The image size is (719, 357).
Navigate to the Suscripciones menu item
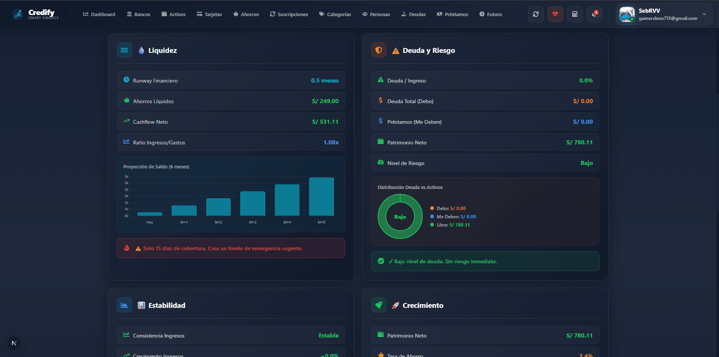pyautogui.click(x=289, y=14)
